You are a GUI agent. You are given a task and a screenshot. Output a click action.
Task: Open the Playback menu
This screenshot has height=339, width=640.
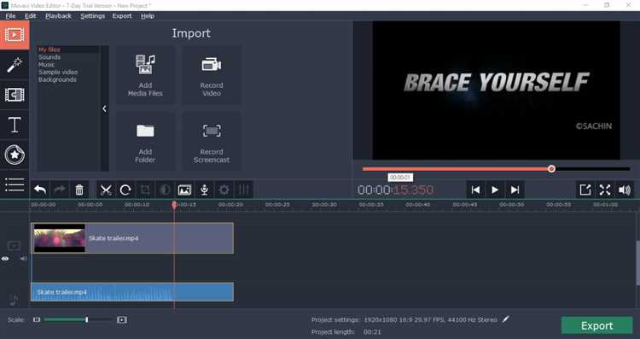tap(58, 16)
